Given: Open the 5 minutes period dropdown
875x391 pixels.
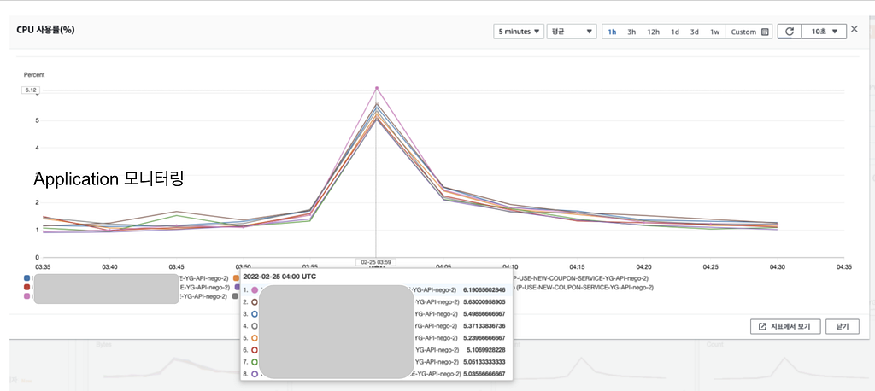Looking at the screenshot, I should coord(519,32).
